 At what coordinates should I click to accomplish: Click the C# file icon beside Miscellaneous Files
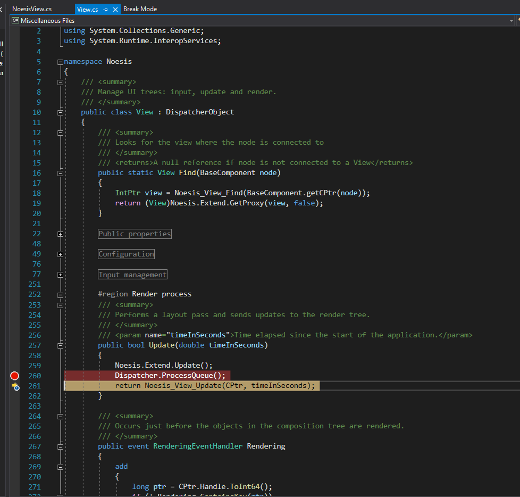(x=15, y=21)
